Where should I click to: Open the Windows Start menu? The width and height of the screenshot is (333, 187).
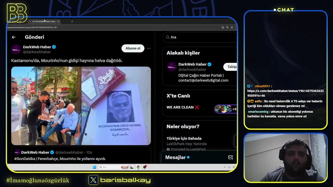[94, 167]
